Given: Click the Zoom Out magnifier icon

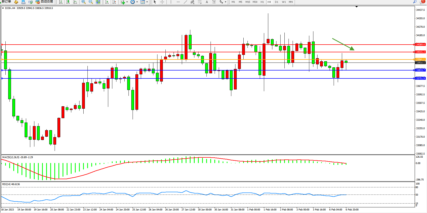Looking at the screenshot, I should pyautogui.click(x=91, y=2).
